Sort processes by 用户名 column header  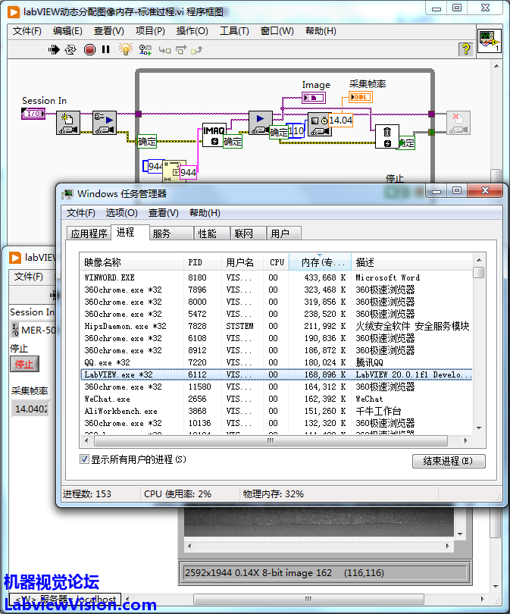tap(242, 262)
